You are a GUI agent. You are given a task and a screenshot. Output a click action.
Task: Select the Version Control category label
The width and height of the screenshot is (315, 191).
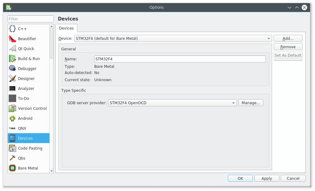click(x=32, y=108)
